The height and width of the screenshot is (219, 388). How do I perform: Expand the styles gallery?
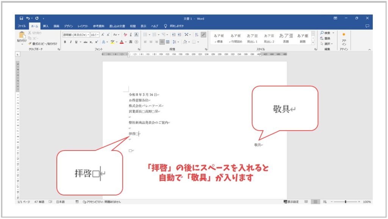[313, 43]
